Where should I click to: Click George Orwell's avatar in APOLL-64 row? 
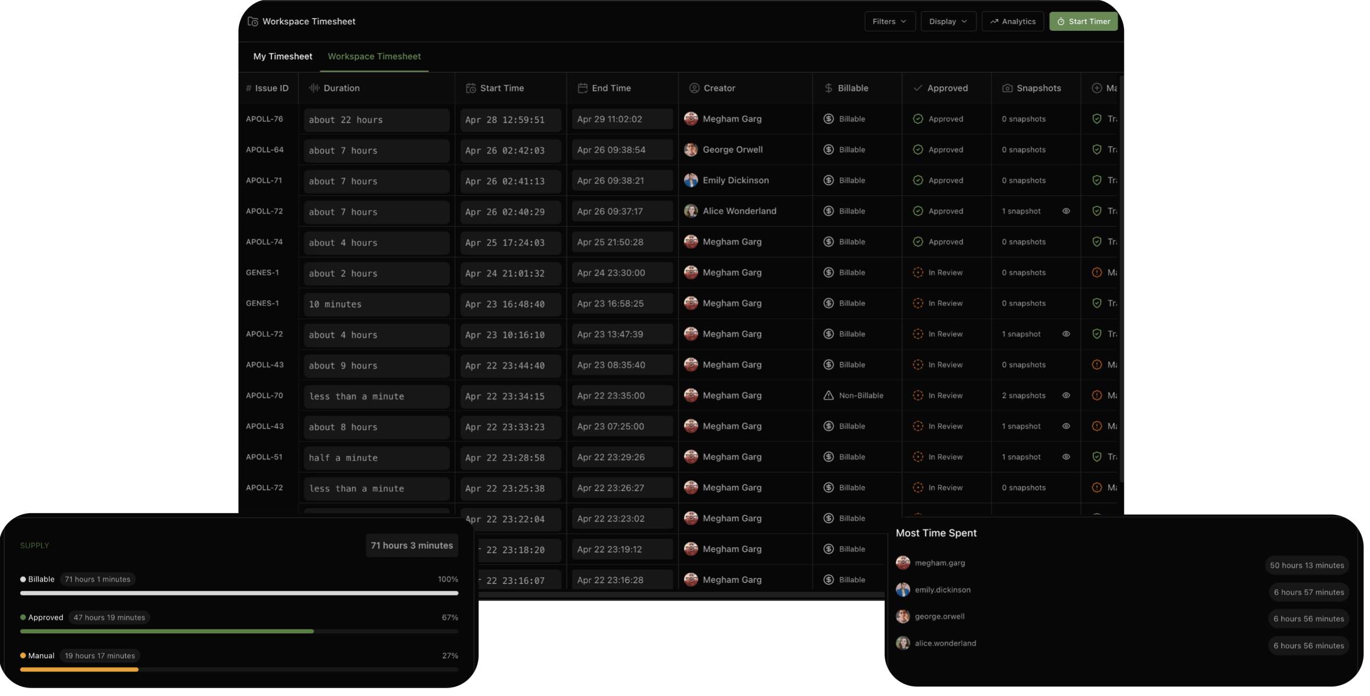pos(691,150)
